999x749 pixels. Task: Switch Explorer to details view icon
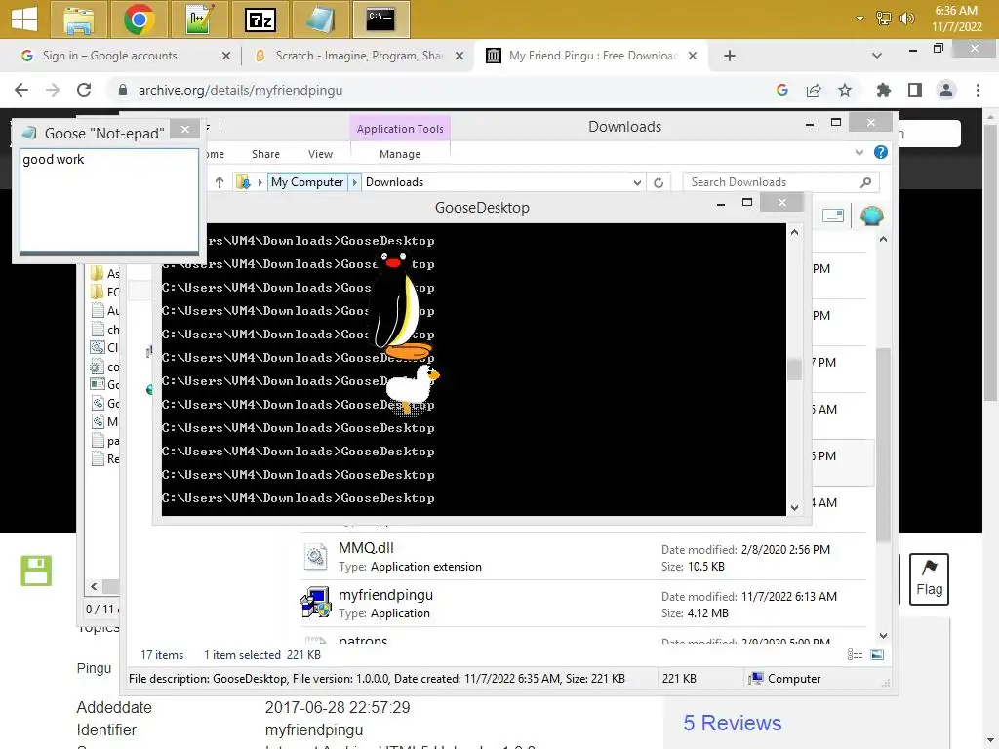tap(855, 654)
